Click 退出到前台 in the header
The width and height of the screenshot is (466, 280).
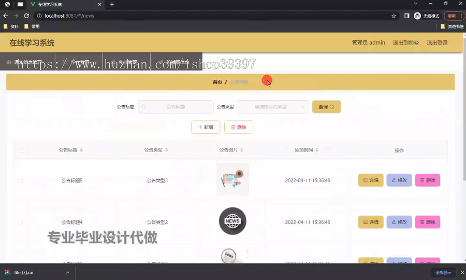coord(405,43)
